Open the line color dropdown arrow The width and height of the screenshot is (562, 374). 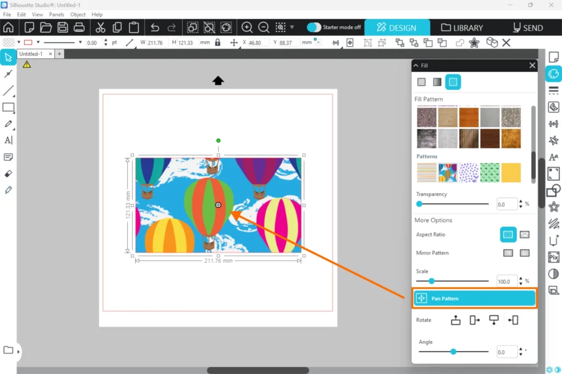pyautogui.click(x=37, y=42)
